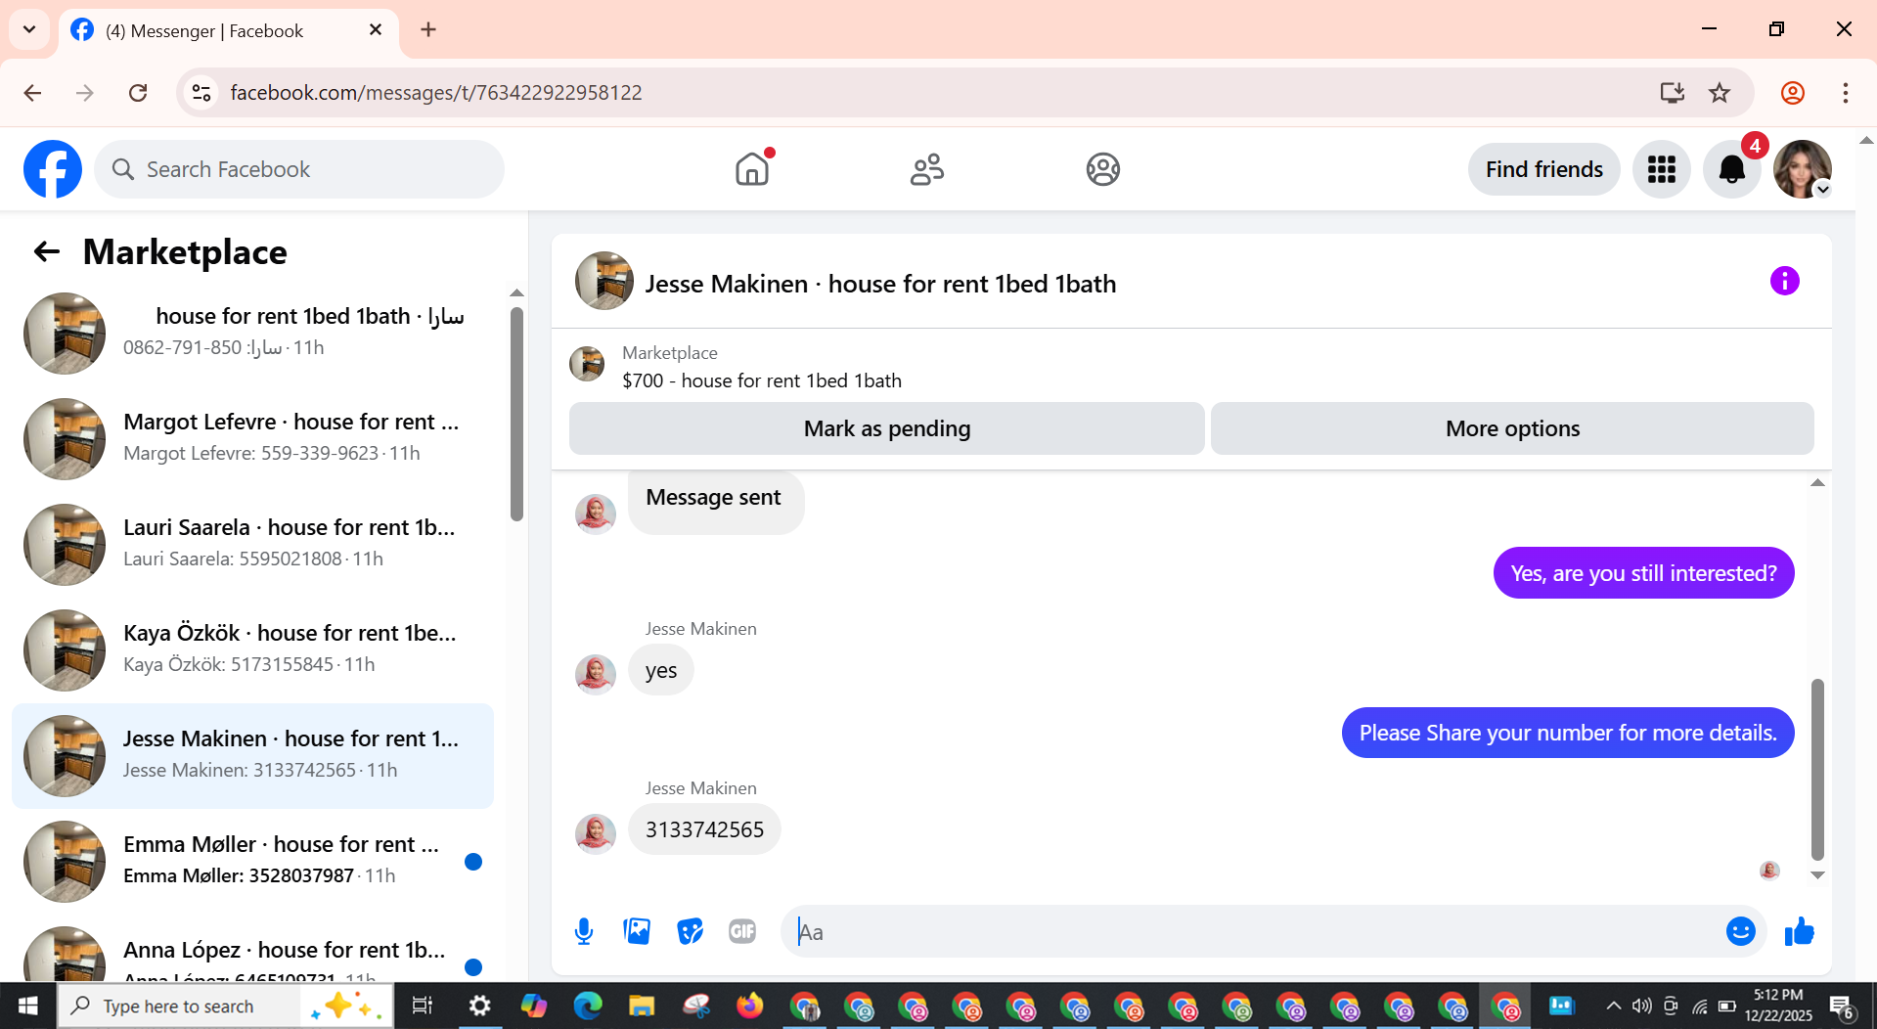Click the 'Yes, are you still interested?' message
Viewport: 1877px width, 1029px height.
pos(1643,573)
